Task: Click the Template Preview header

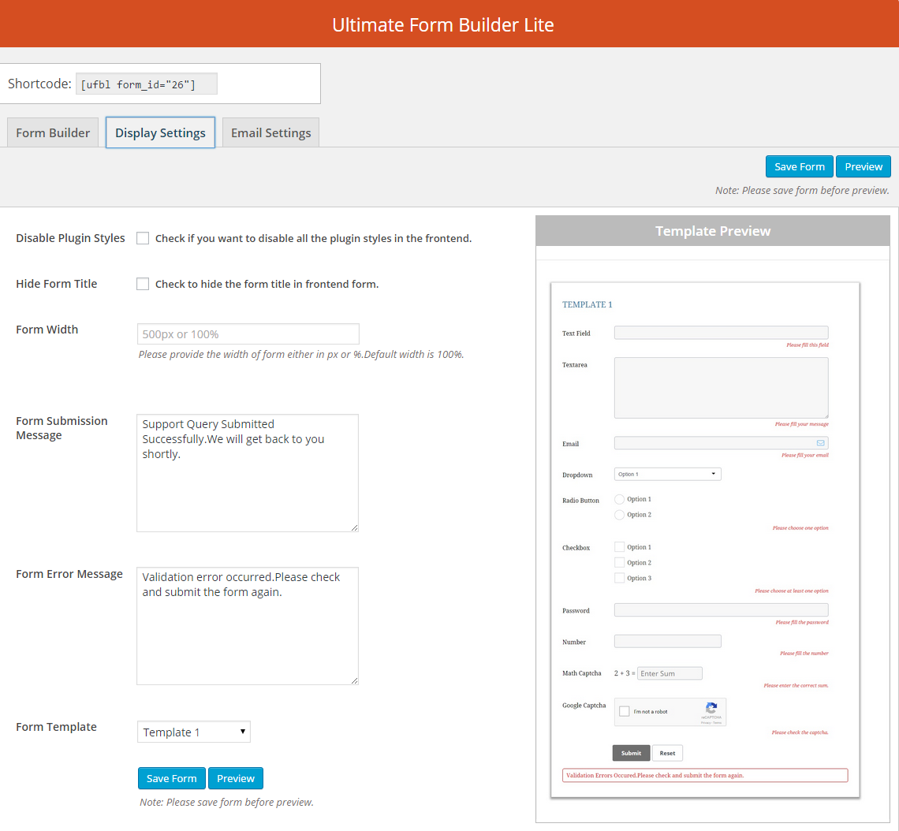Action: point(713,231)
